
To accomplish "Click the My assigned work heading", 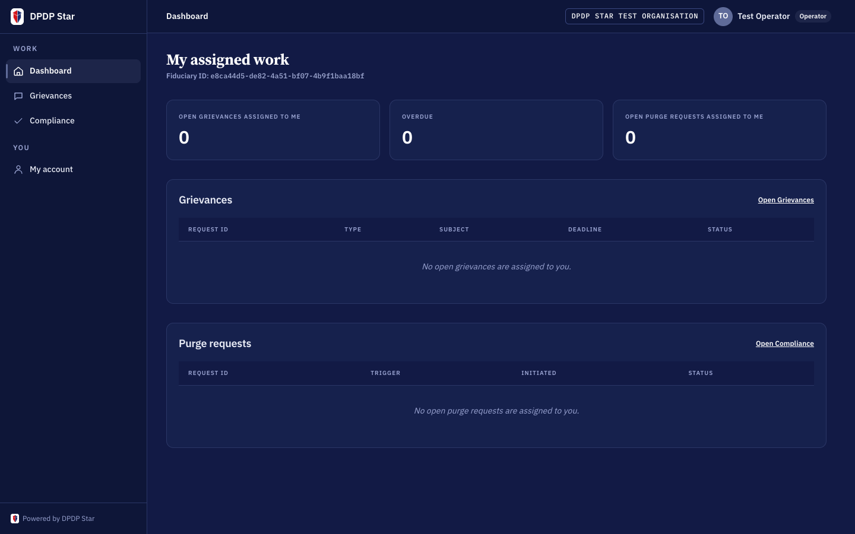I will point(227,60).
